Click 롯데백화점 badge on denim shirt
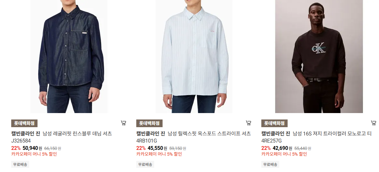The image size is (379, 172). pyautogui.click(x=24, y=123)
